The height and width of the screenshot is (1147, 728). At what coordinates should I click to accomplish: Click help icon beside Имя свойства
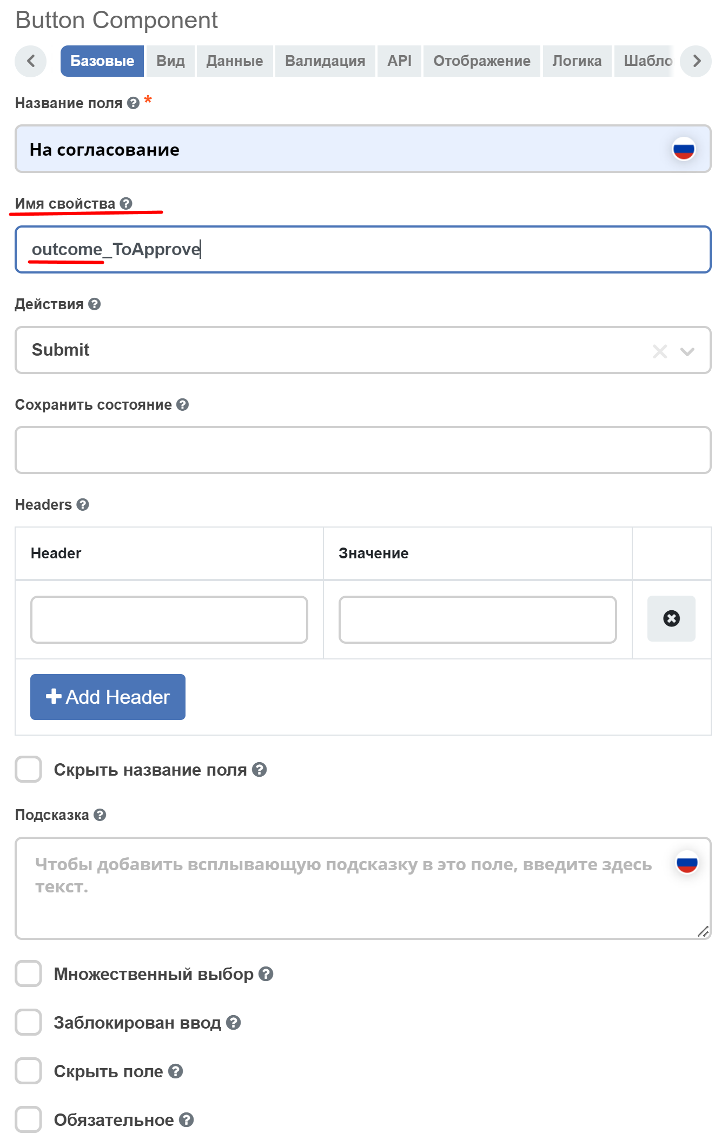click(126, 204)
